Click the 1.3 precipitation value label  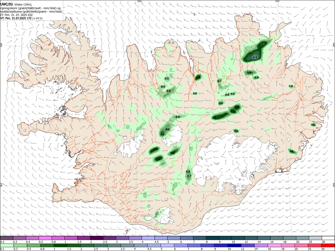(233, 112)
